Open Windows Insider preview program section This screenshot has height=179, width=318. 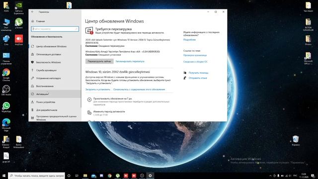pyautogui.click(x=55, y=118)
